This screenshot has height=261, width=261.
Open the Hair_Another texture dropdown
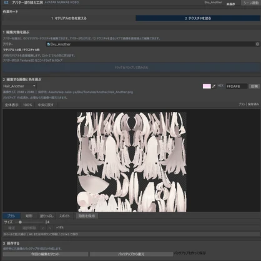[19, 86]
